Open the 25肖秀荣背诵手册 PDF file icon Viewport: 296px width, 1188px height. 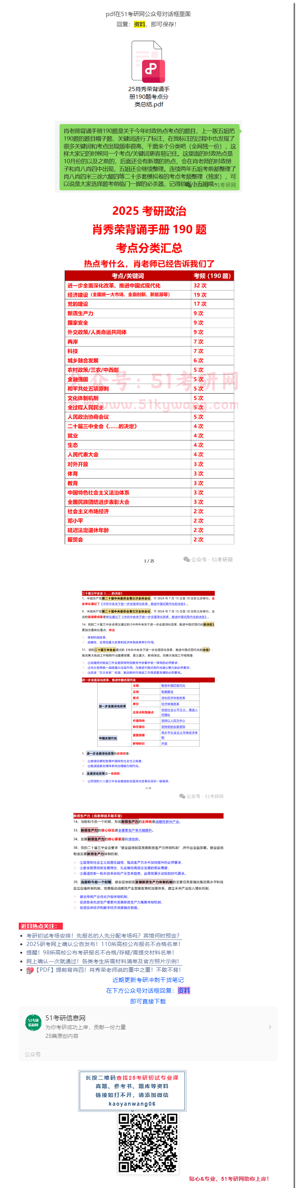[148, 62]
